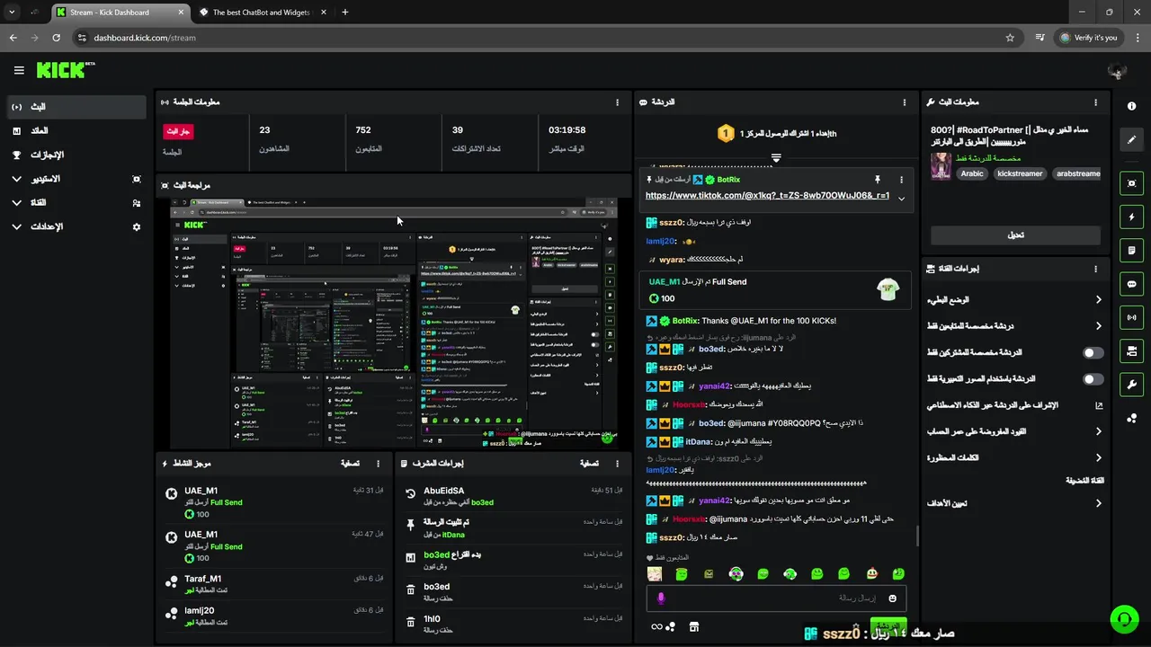Screen dimensions: 1151x647
Task: Click the green chat send button
Action: [x=888, y=625]
